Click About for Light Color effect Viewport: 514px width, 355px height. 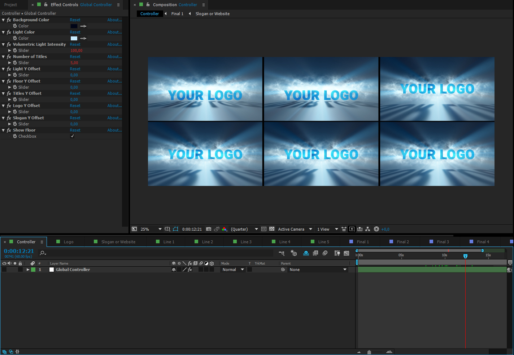pyautogui.click(x=114, y=32)
